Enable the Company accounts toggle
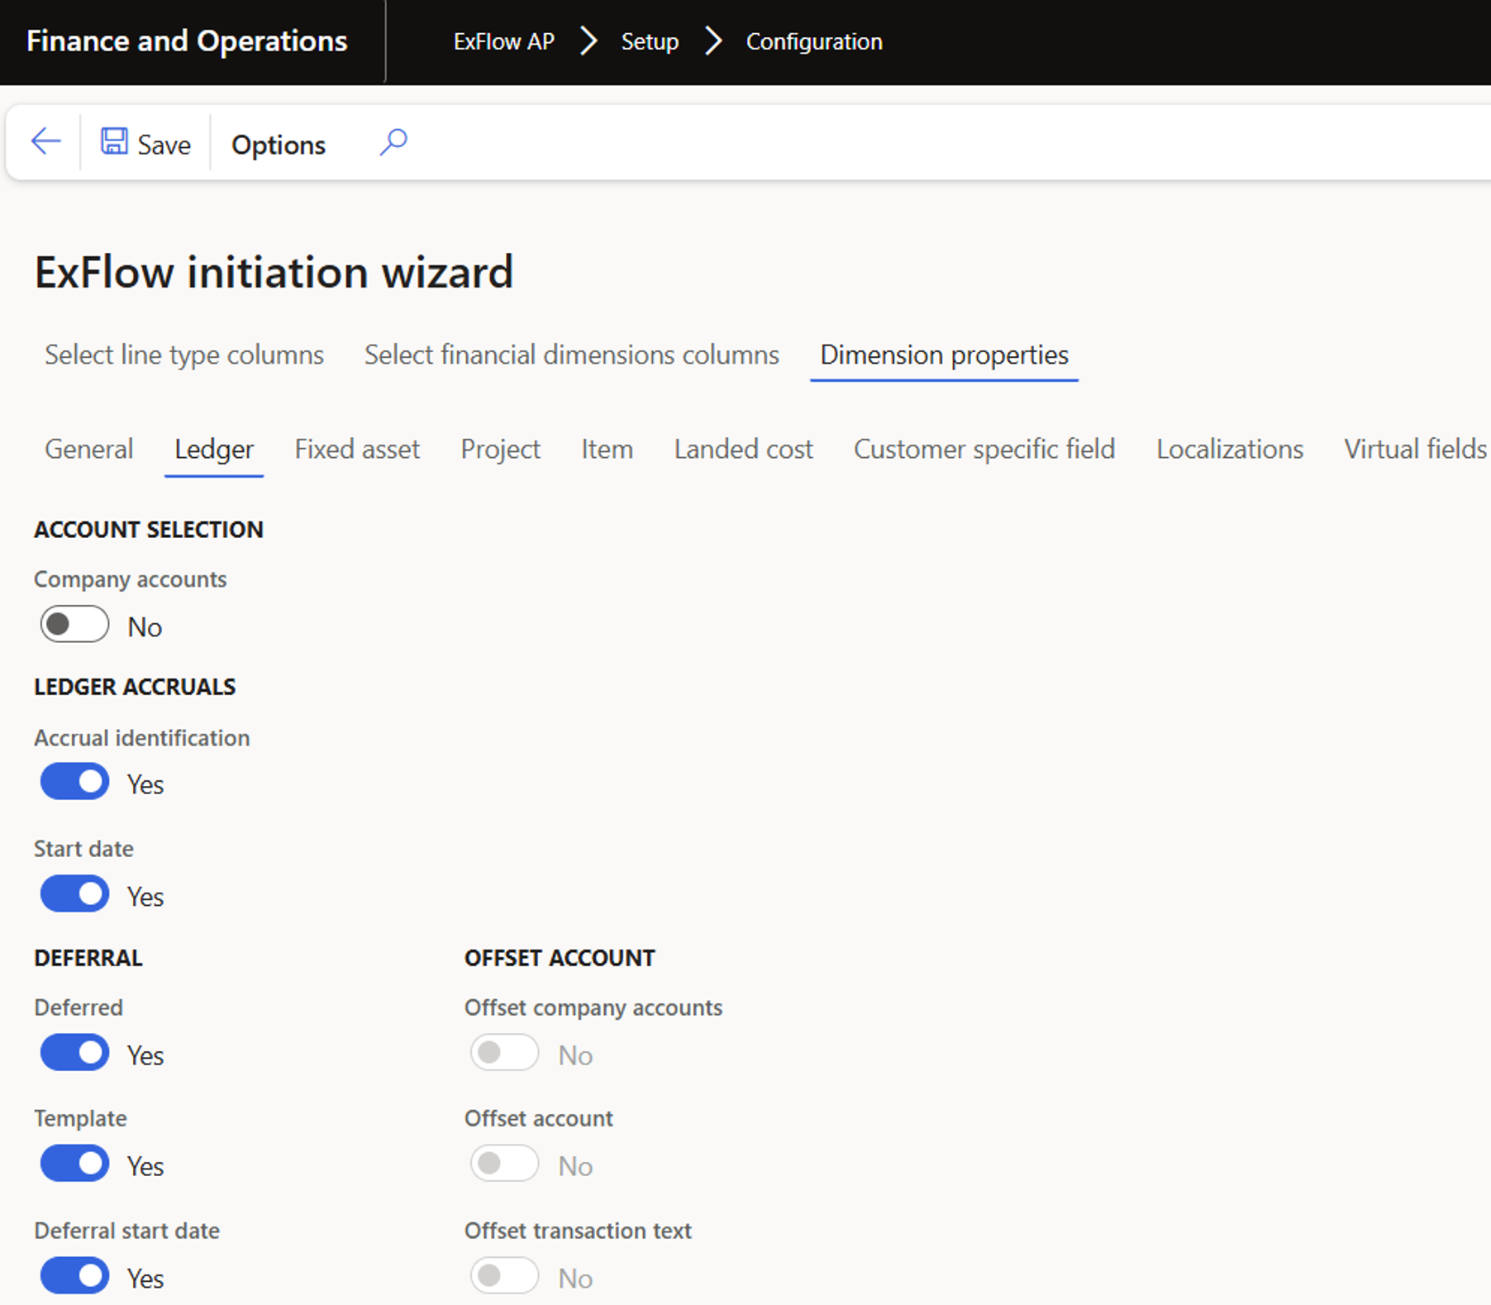The width and height of the screenshot is (1491, 1305). pyautogui.click(x=74, y=625)
